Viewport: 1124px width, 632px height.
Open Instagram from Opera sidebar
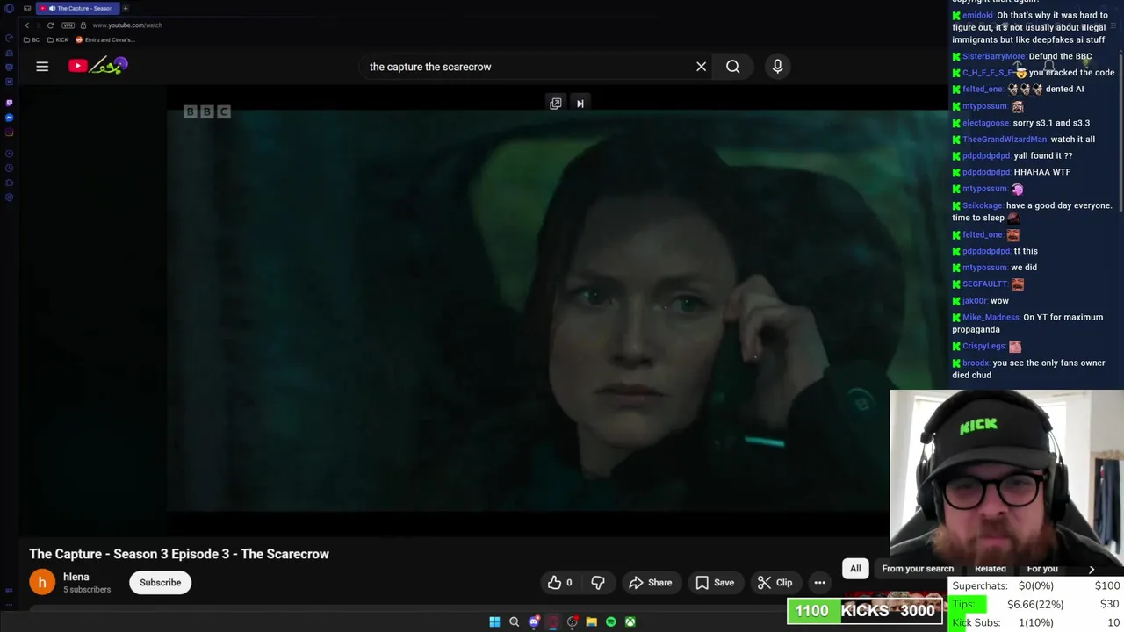9,133
